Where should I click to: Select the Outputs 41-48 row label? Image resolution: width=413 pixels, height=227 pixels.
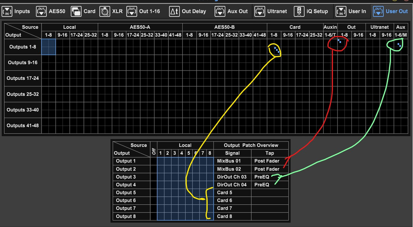(23, 126)
